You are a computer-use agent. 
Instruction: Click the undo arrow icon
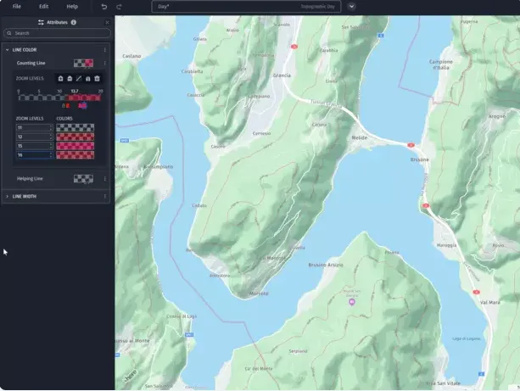104,7
